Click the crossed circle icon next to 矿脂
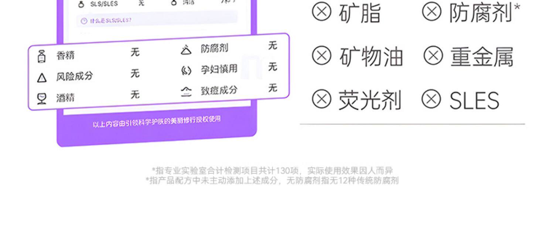The image size is (554, 230). click(322, 12)
